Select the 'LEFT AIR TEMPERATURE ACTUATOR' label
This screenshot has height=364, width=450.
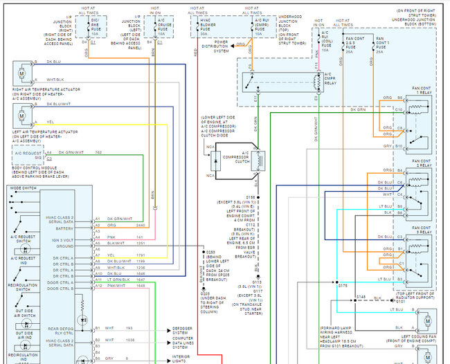point(45,132)
